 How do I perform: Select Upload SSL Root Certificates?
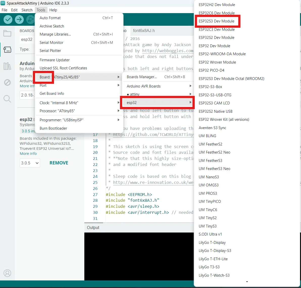[79, 68]
